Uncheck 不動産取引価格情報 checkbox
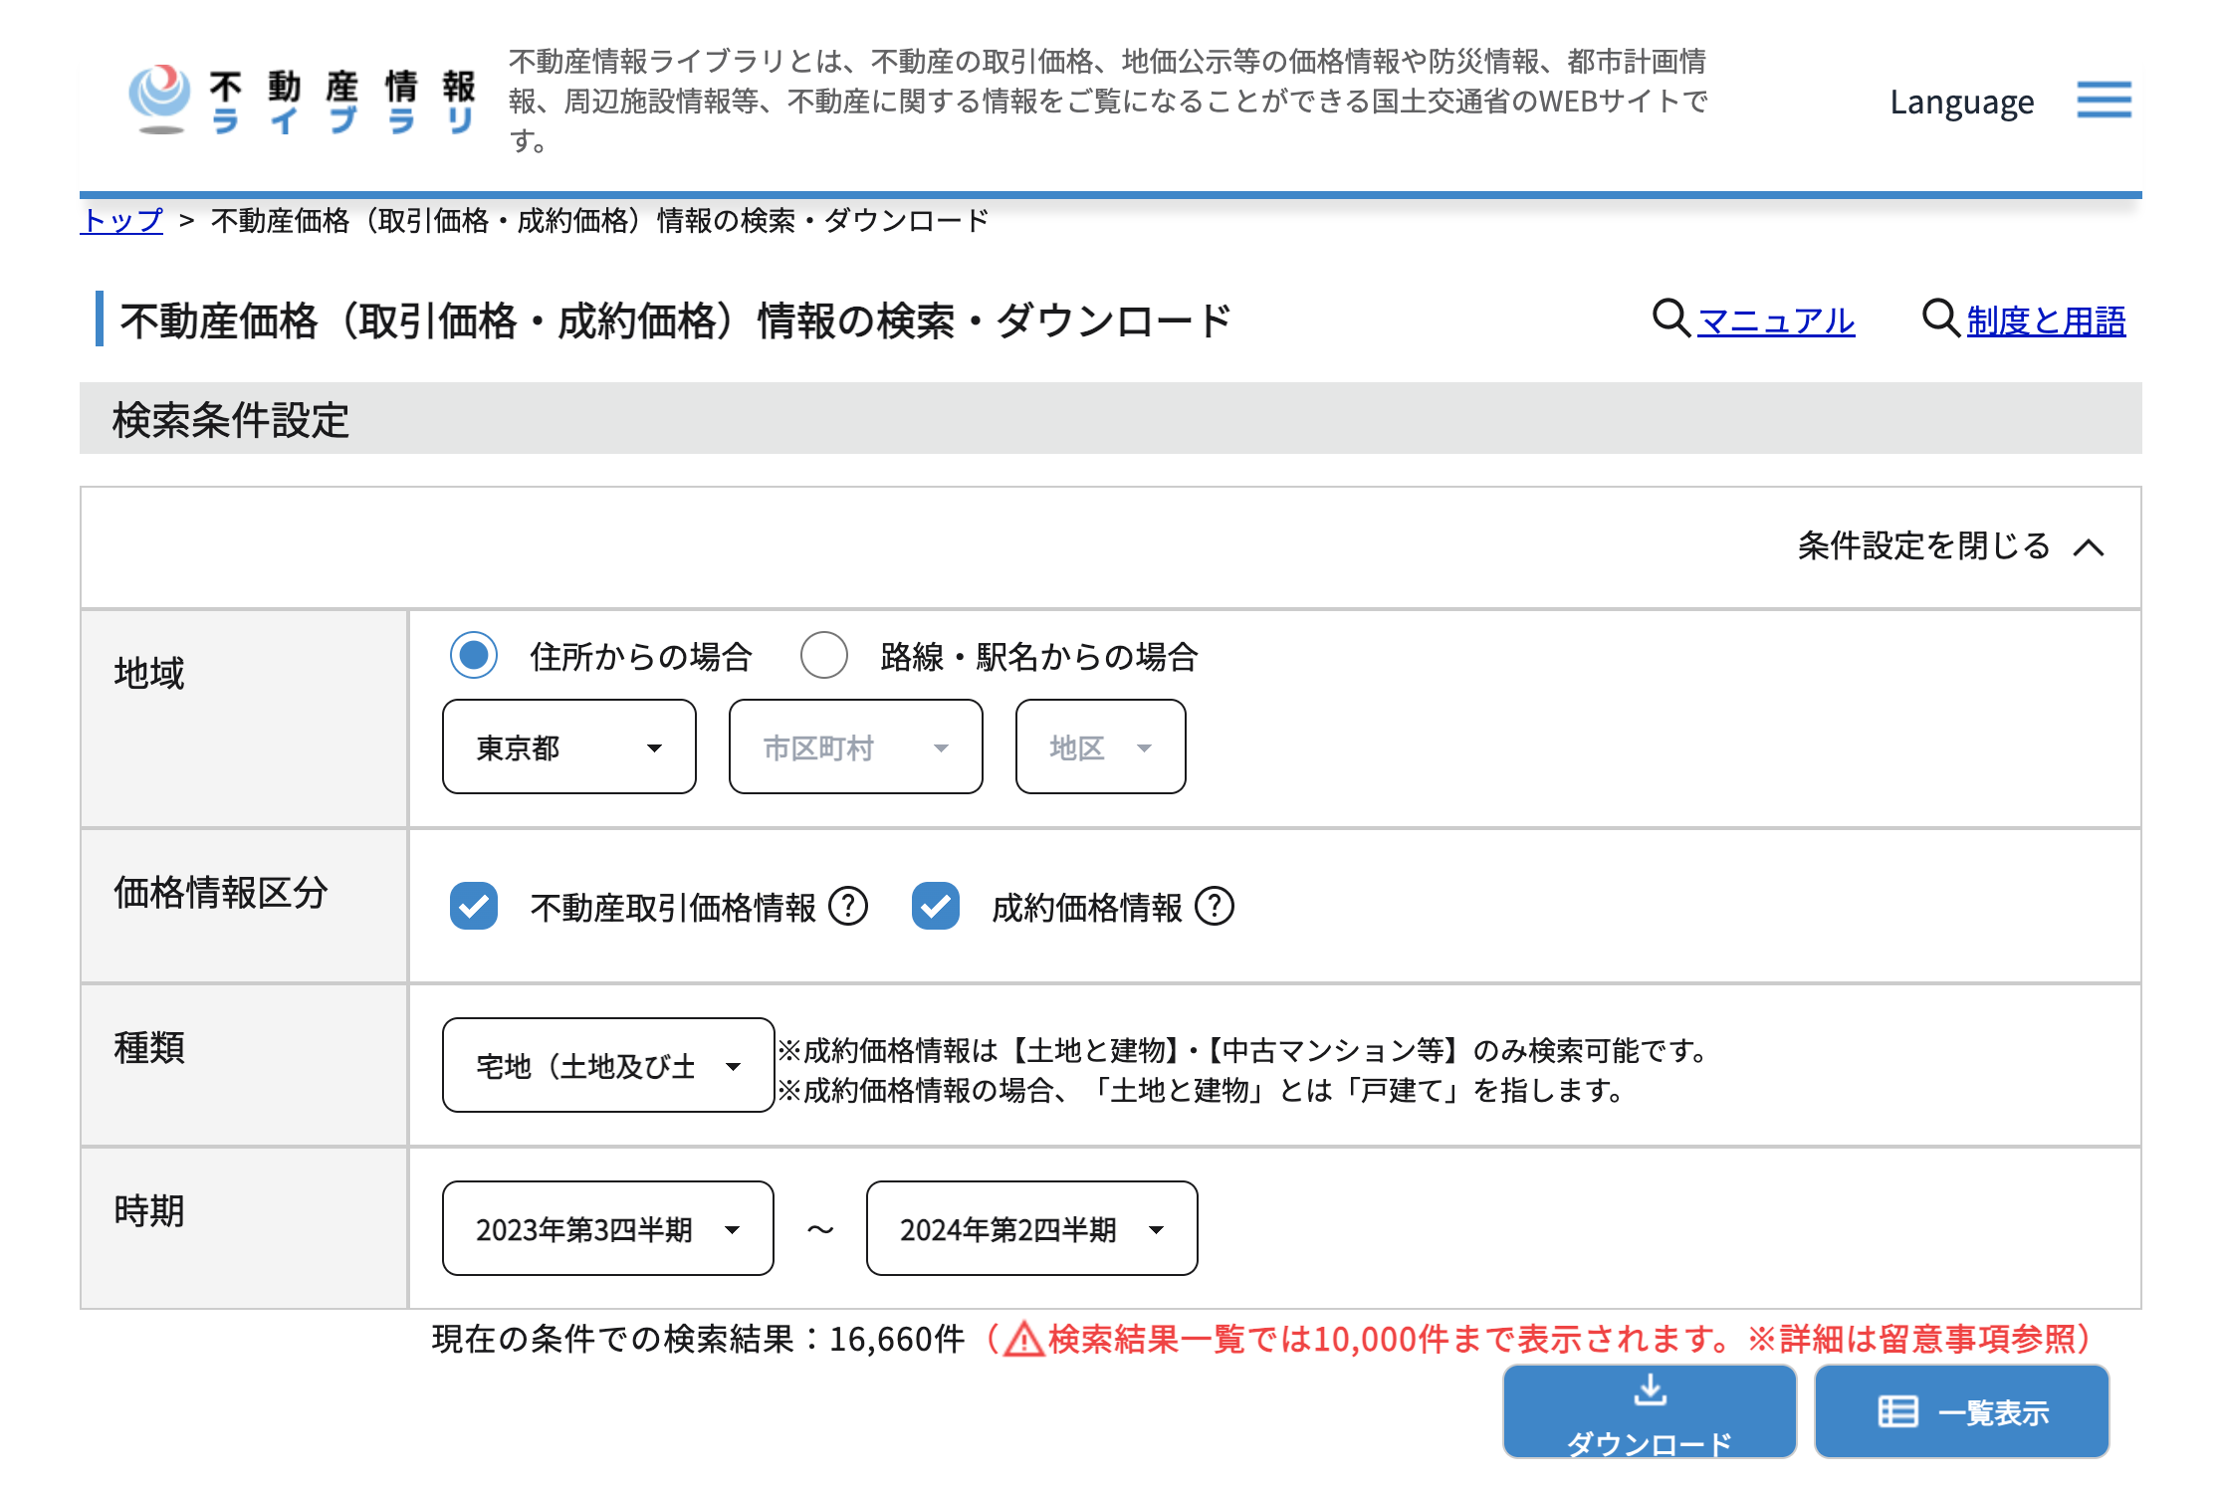Viewport: 2222px width, 1489px height. click(474, 906)
